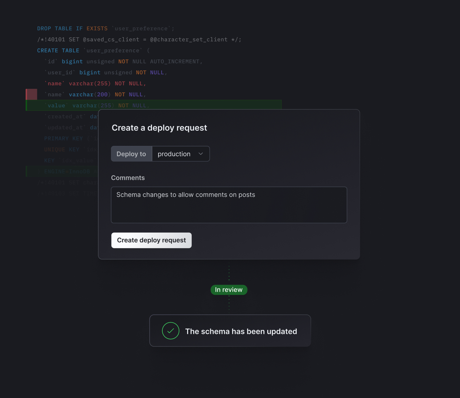Click the Comments section heading

128,177
